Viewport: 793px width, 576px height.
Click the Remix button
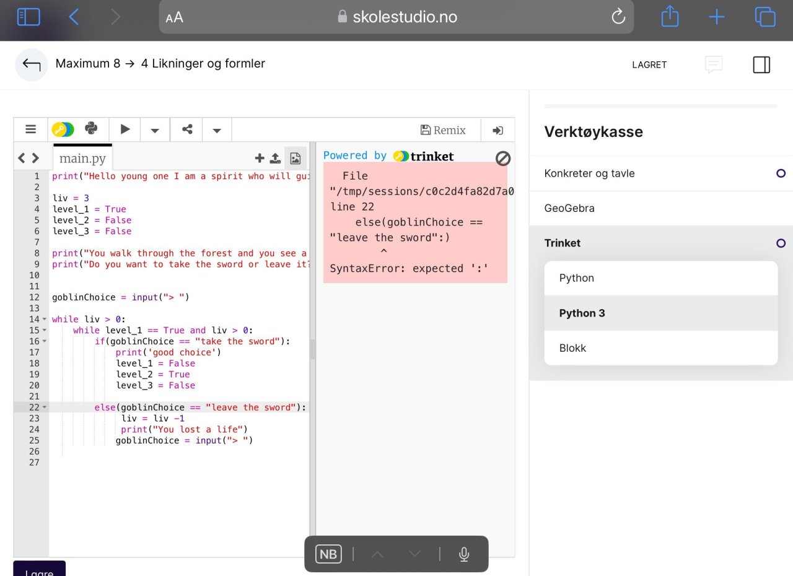coord(443,130)
